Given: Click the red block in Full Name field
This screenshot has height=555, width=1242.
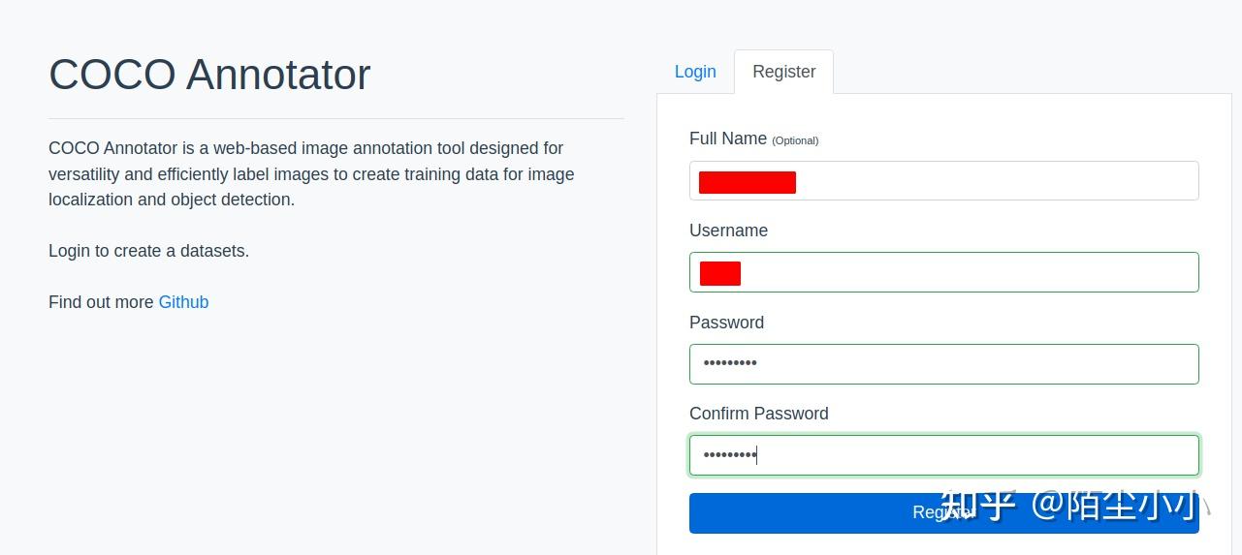Looking at the screenshot, I should point(747,182).
